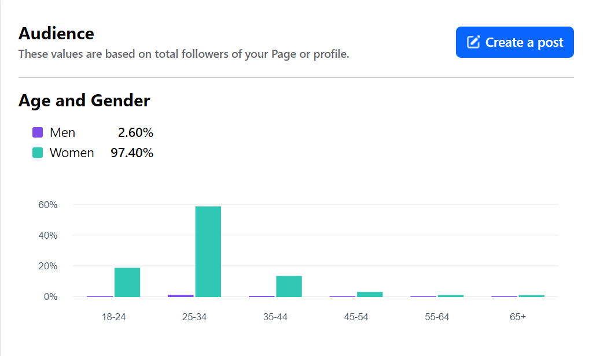
Task: Click the Women bar for ages 45-54
Action: click(x=370, y=294)
